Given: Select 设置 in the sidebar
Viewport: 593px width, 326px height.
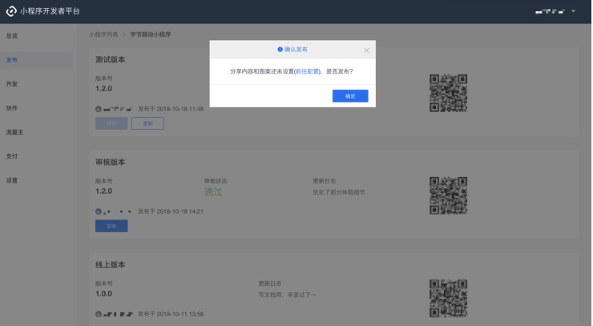Looking at the screenshot, I should coord(12,180).
